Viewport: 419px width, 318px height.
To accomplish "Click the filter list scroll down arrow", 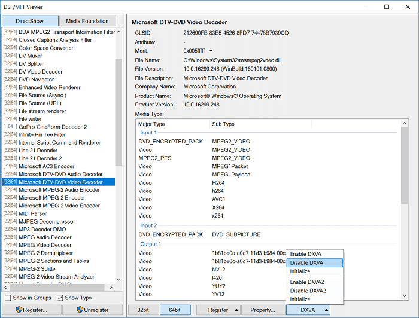I will coord(119,280).
